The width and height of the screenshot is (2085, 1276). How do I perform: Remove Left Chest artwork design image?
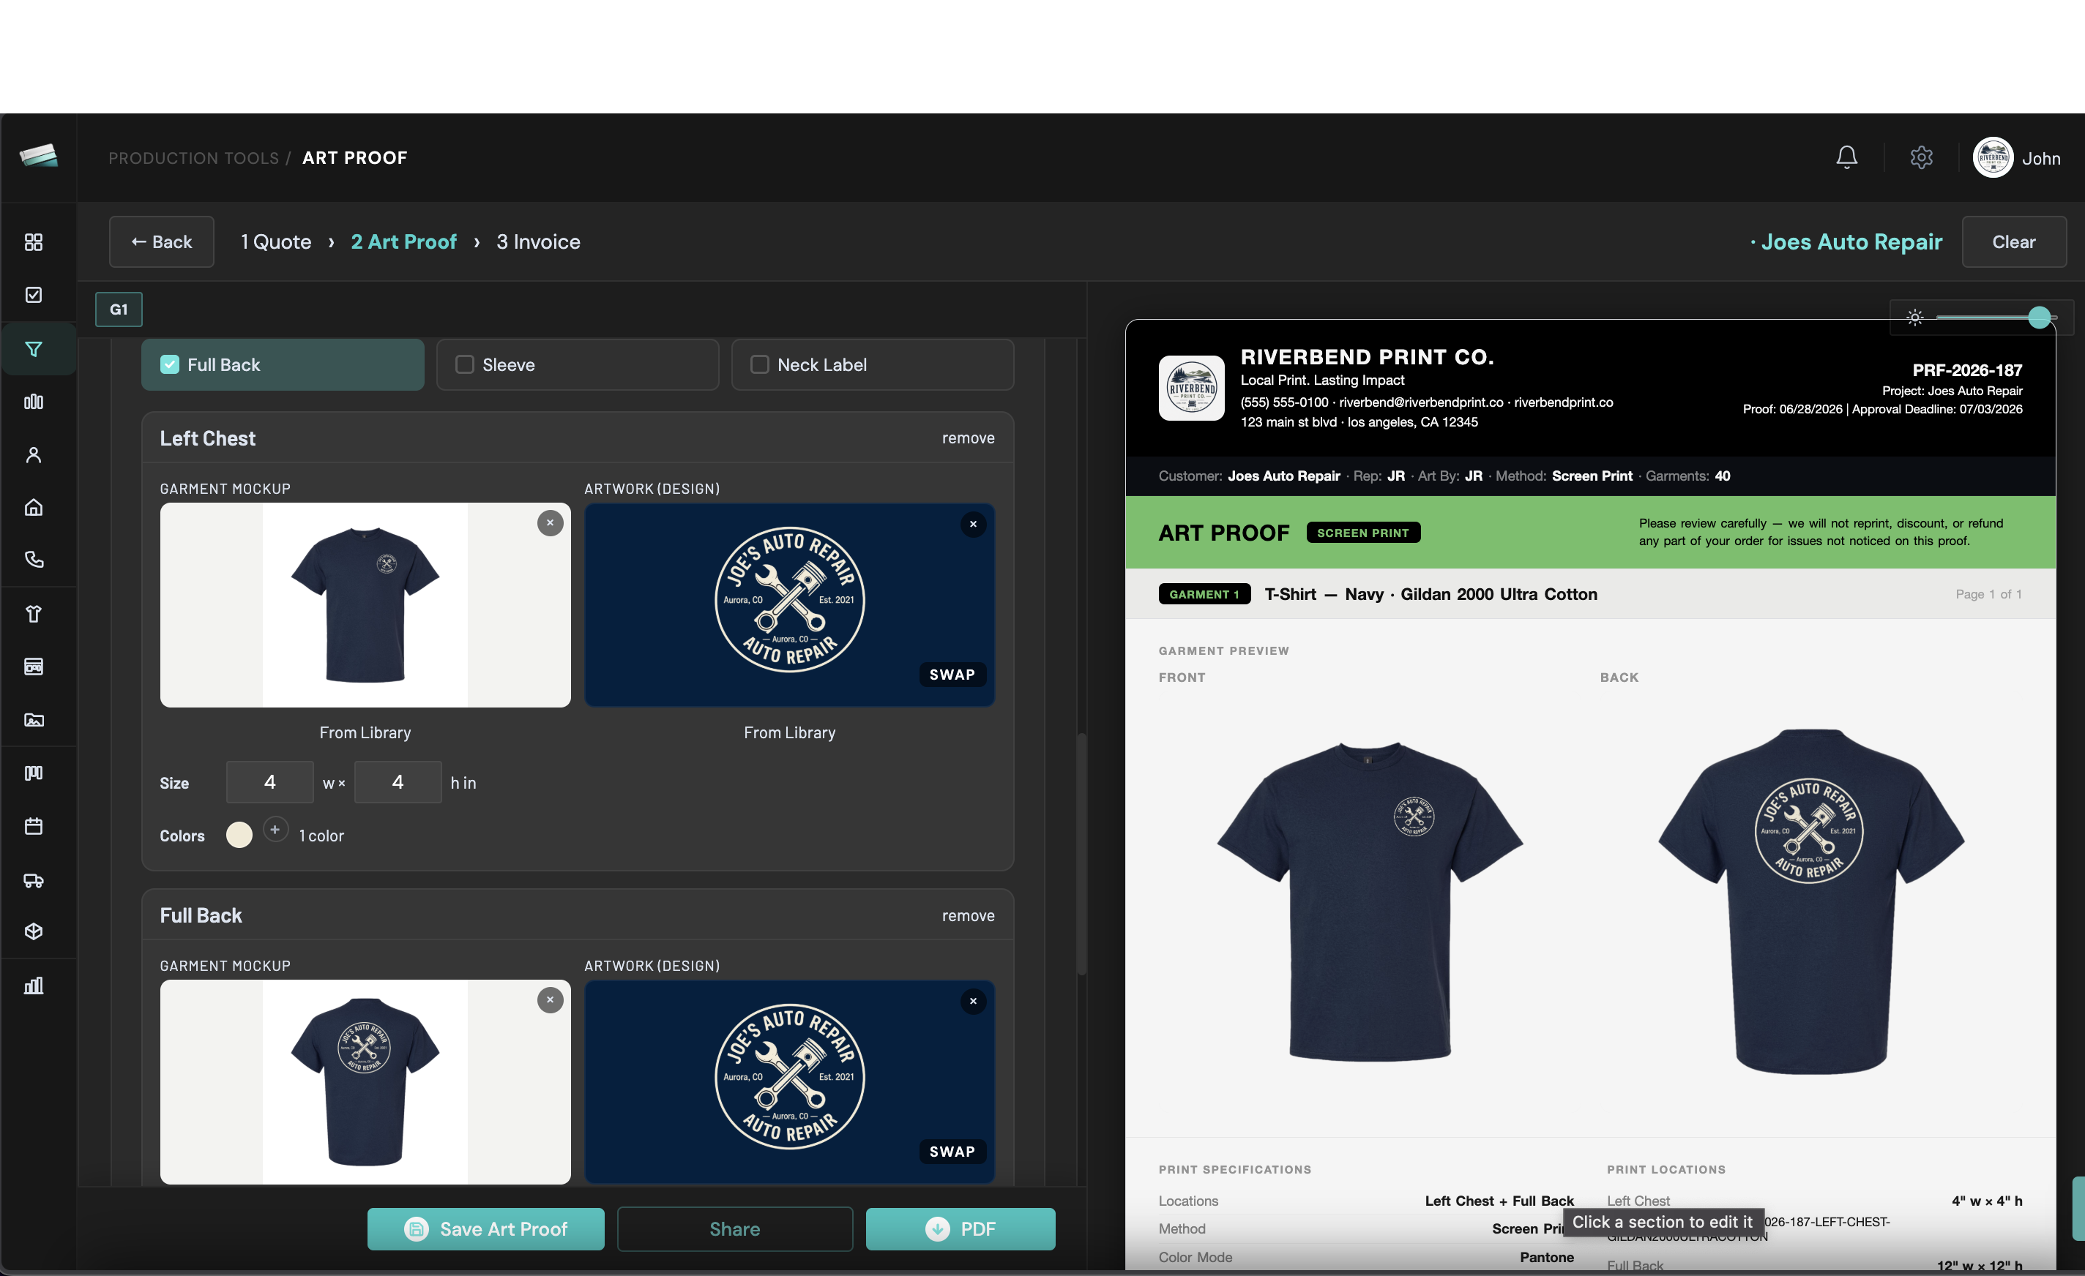(x=973, y=525)
